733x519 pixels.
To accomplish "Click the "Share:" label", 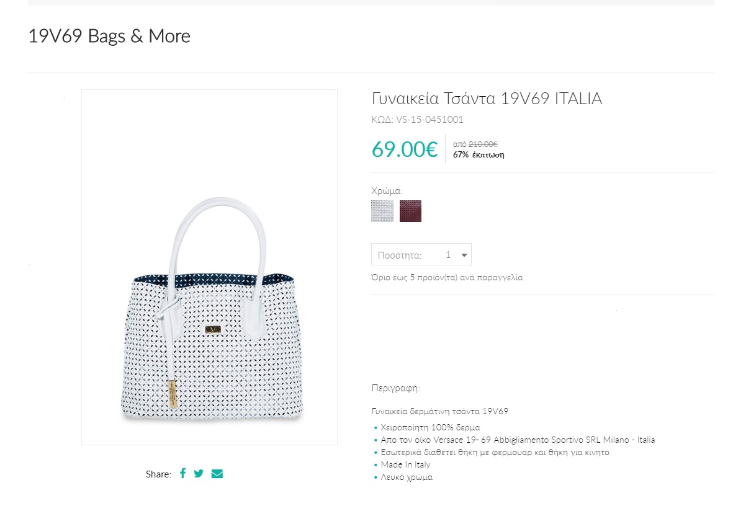I will point(158,474).
